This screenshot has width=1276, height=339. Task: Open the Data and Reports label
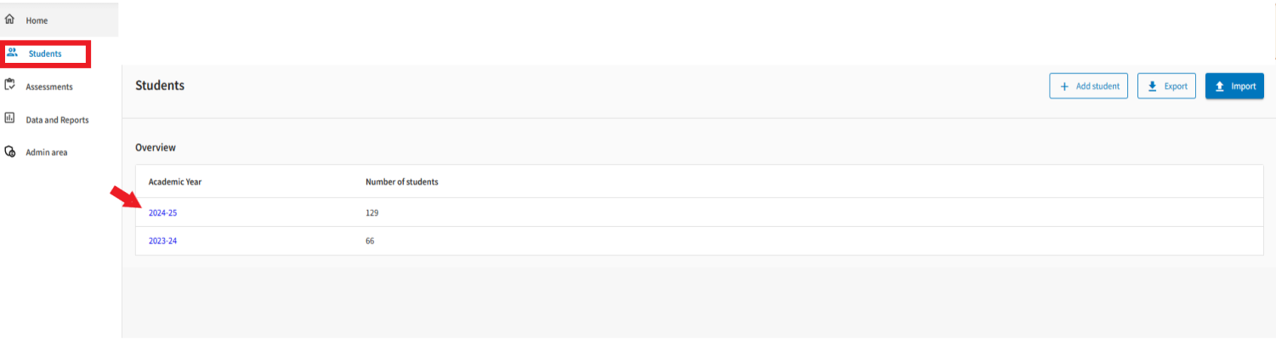[x=57, y=120]
